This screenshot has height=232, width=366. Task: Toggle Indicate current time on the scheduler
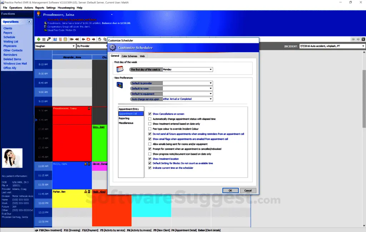(x=150, y=168)
